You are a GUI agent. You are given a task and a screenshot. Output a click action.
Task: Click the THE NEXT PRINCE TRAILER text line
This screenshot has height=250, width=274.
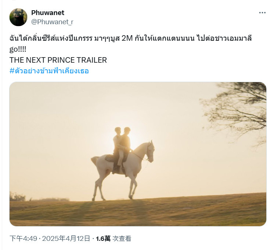tap(58, 60)
